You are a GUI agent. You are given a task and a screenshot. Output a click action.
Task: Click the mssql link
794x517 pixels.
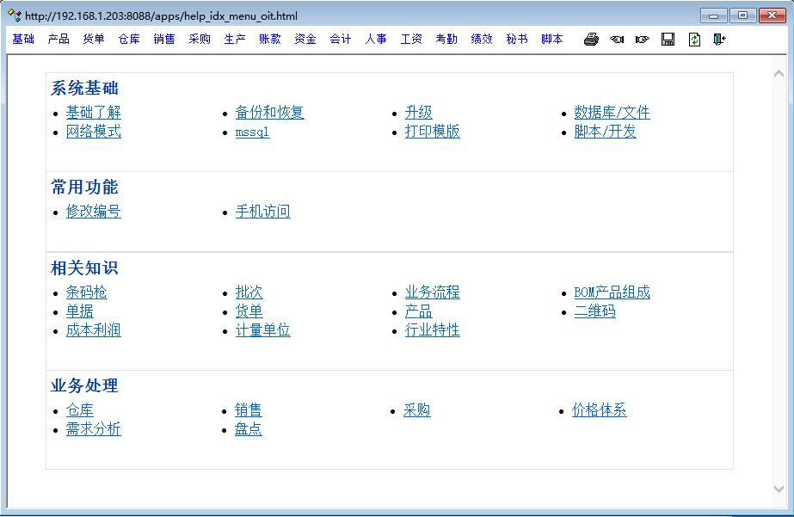pyautogui.click(x=252, y=132)
